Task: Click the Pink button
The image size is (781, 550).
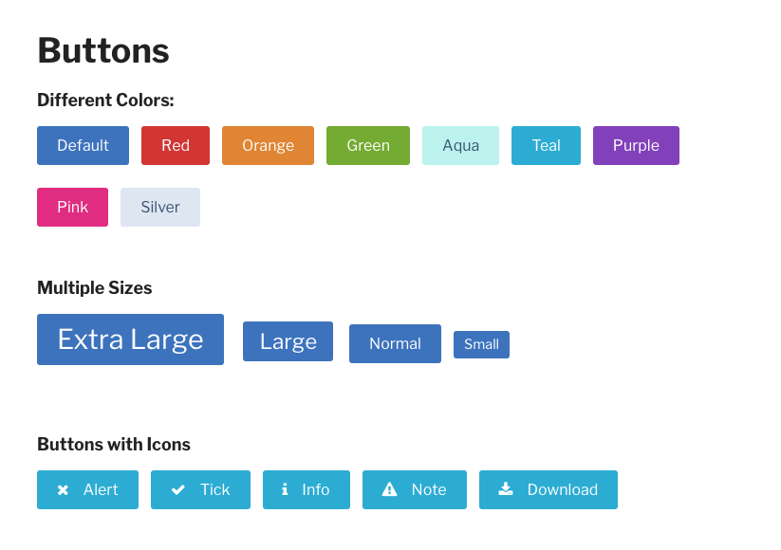Action: coord(73,207)
